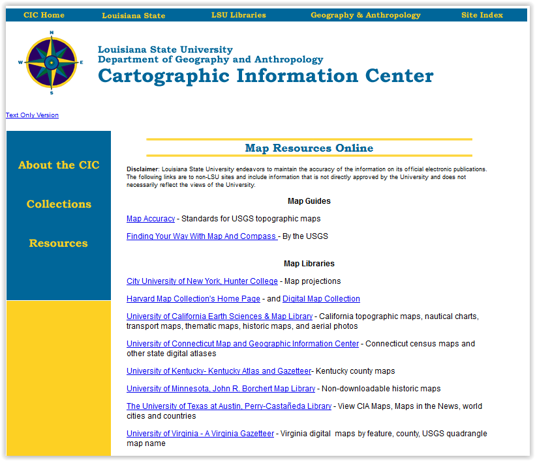Open University of California Earth Sciences & Map Library
535x461 pixels.
click(219, 316)
